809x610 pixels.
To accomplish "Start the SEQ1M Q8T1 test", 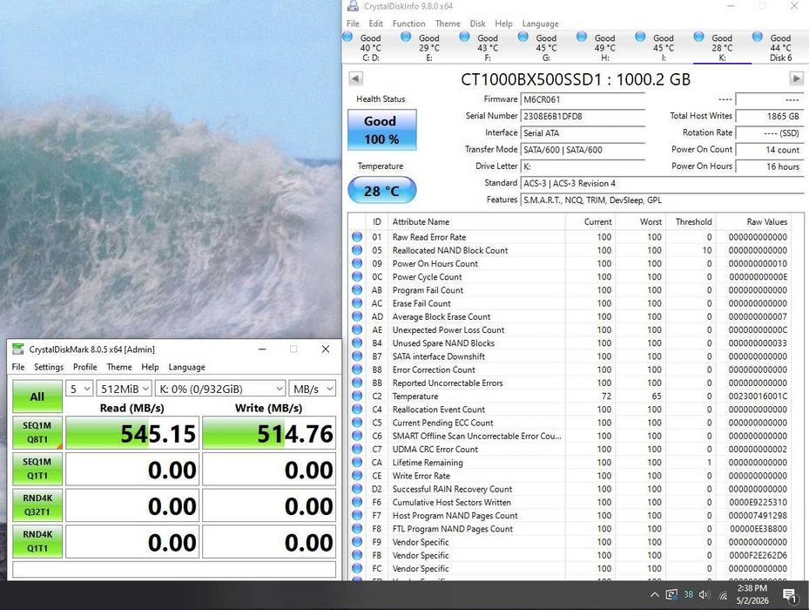I will pos(37,432).
